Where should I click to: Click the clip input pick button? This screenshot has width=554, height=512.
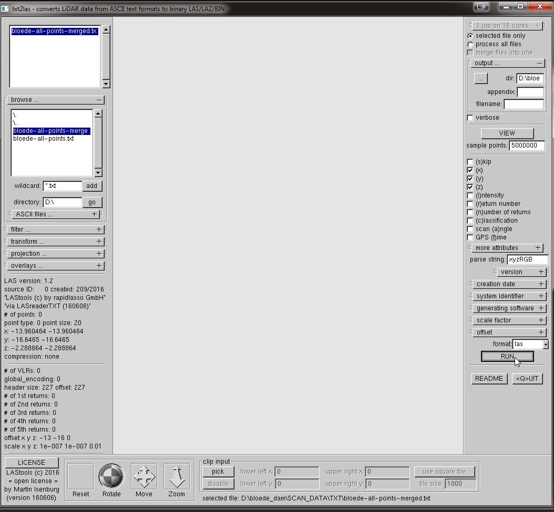point(218,472)
